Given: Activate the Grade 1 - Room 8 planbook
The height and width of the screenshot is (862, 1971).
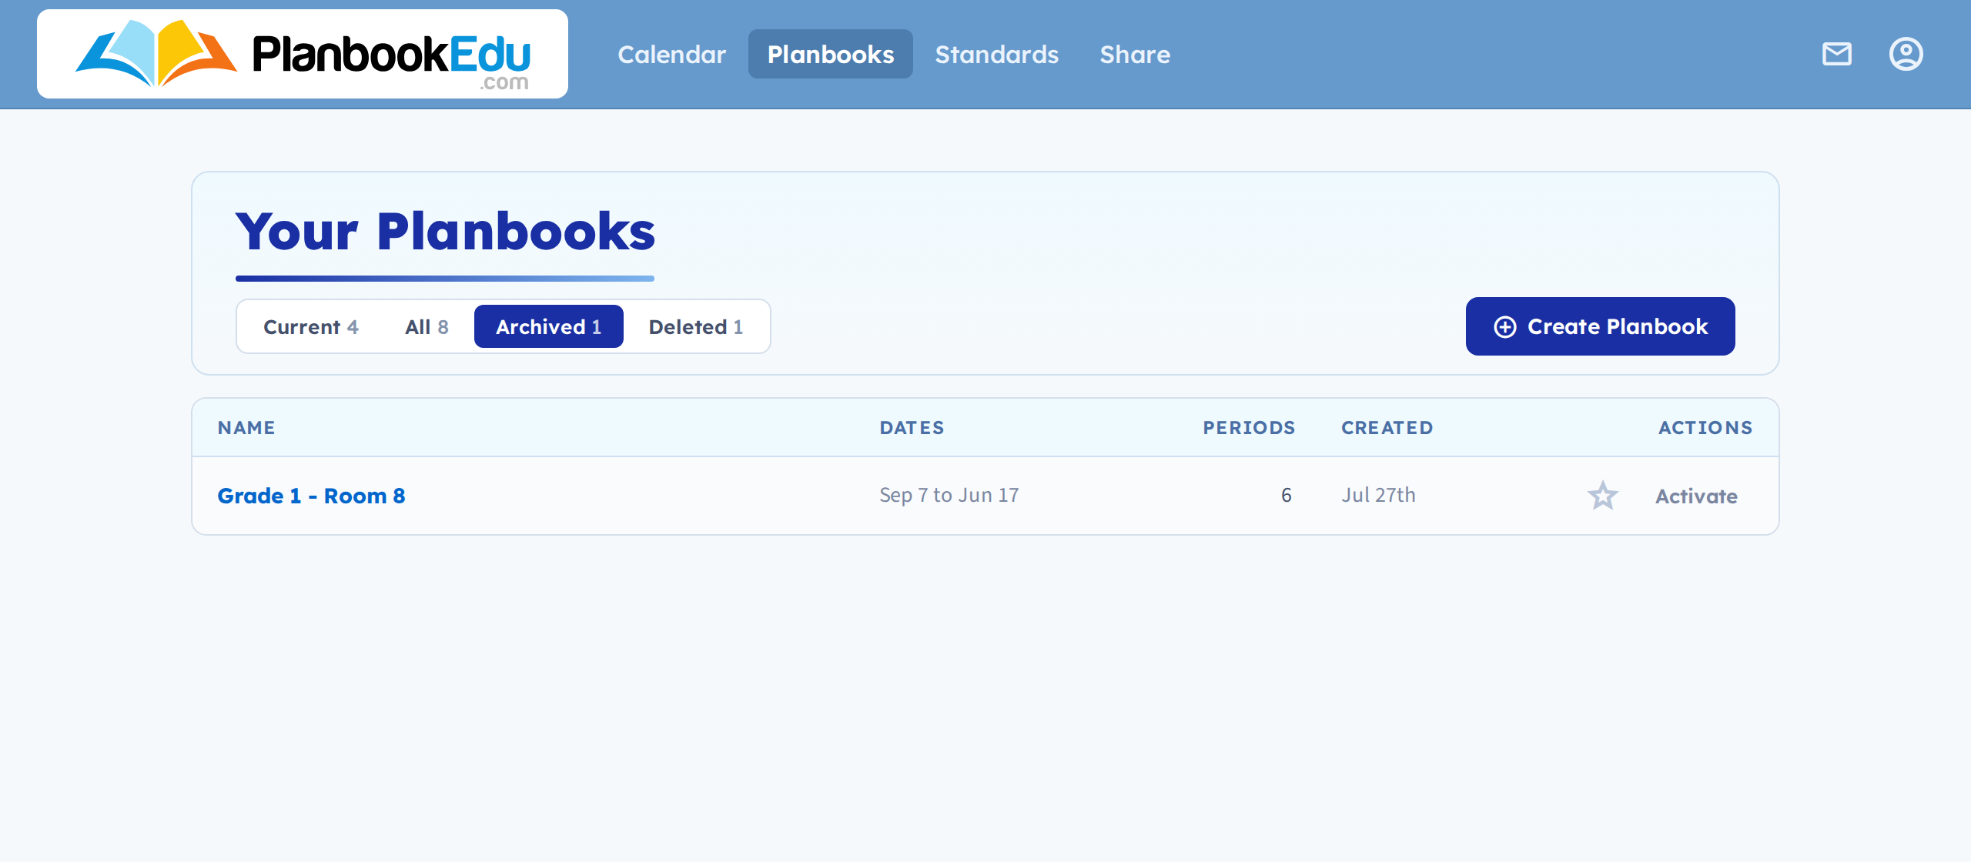Looking at the screenshot, I should [x=1696, y=496].
